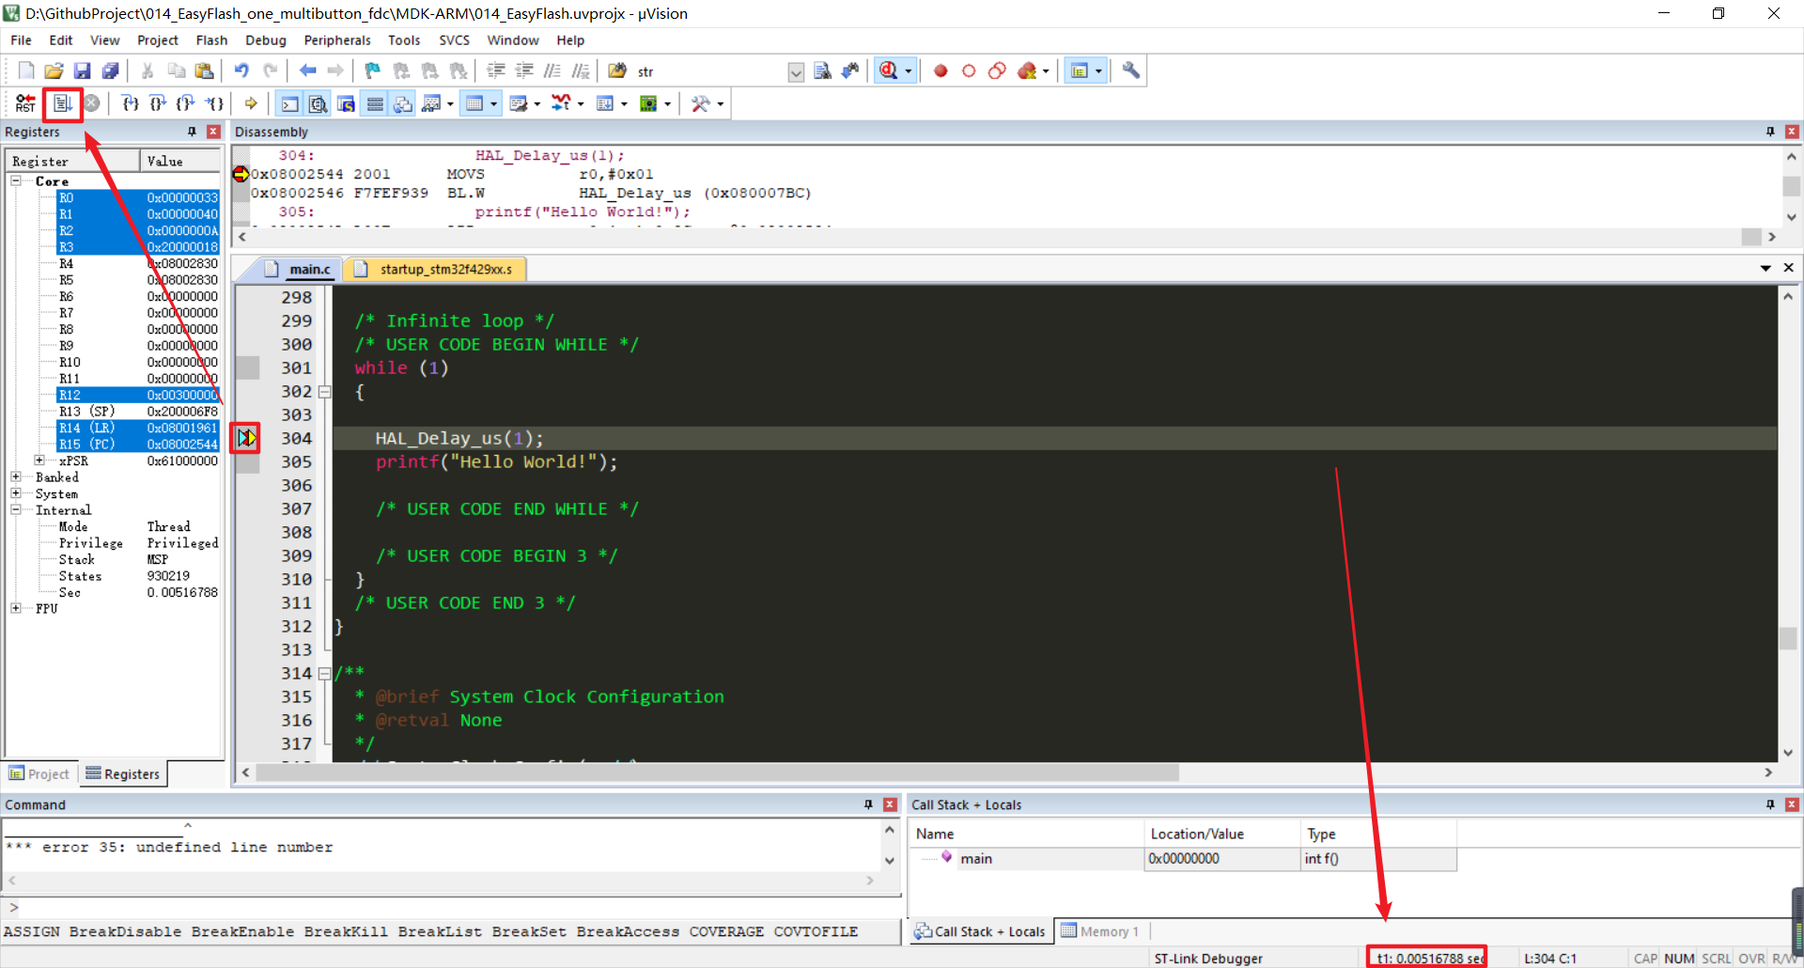Click the Step Into braces icon
Screen dimensions: 1804x968
[130, 103]
